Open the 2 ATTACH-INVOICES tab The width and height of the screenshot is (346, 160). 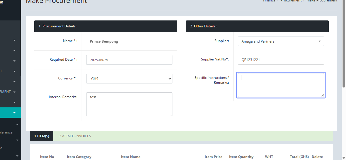[75, 136]
